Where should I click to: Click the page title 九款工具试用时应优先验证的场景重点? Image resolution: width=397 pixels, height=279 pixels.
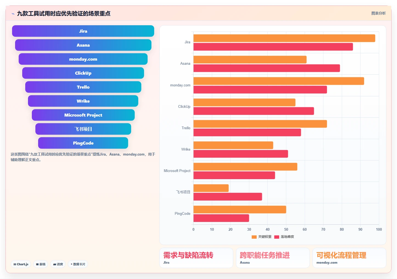pos(64,13)
